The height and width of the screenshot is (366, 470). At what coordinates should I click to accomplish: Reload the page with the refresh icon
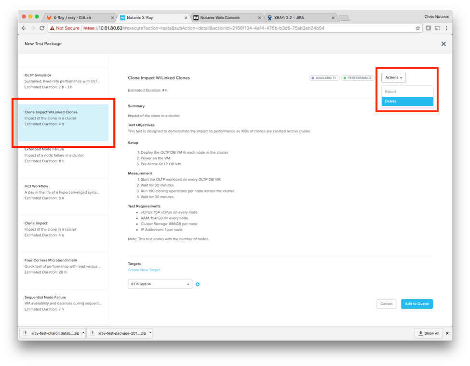42,28
